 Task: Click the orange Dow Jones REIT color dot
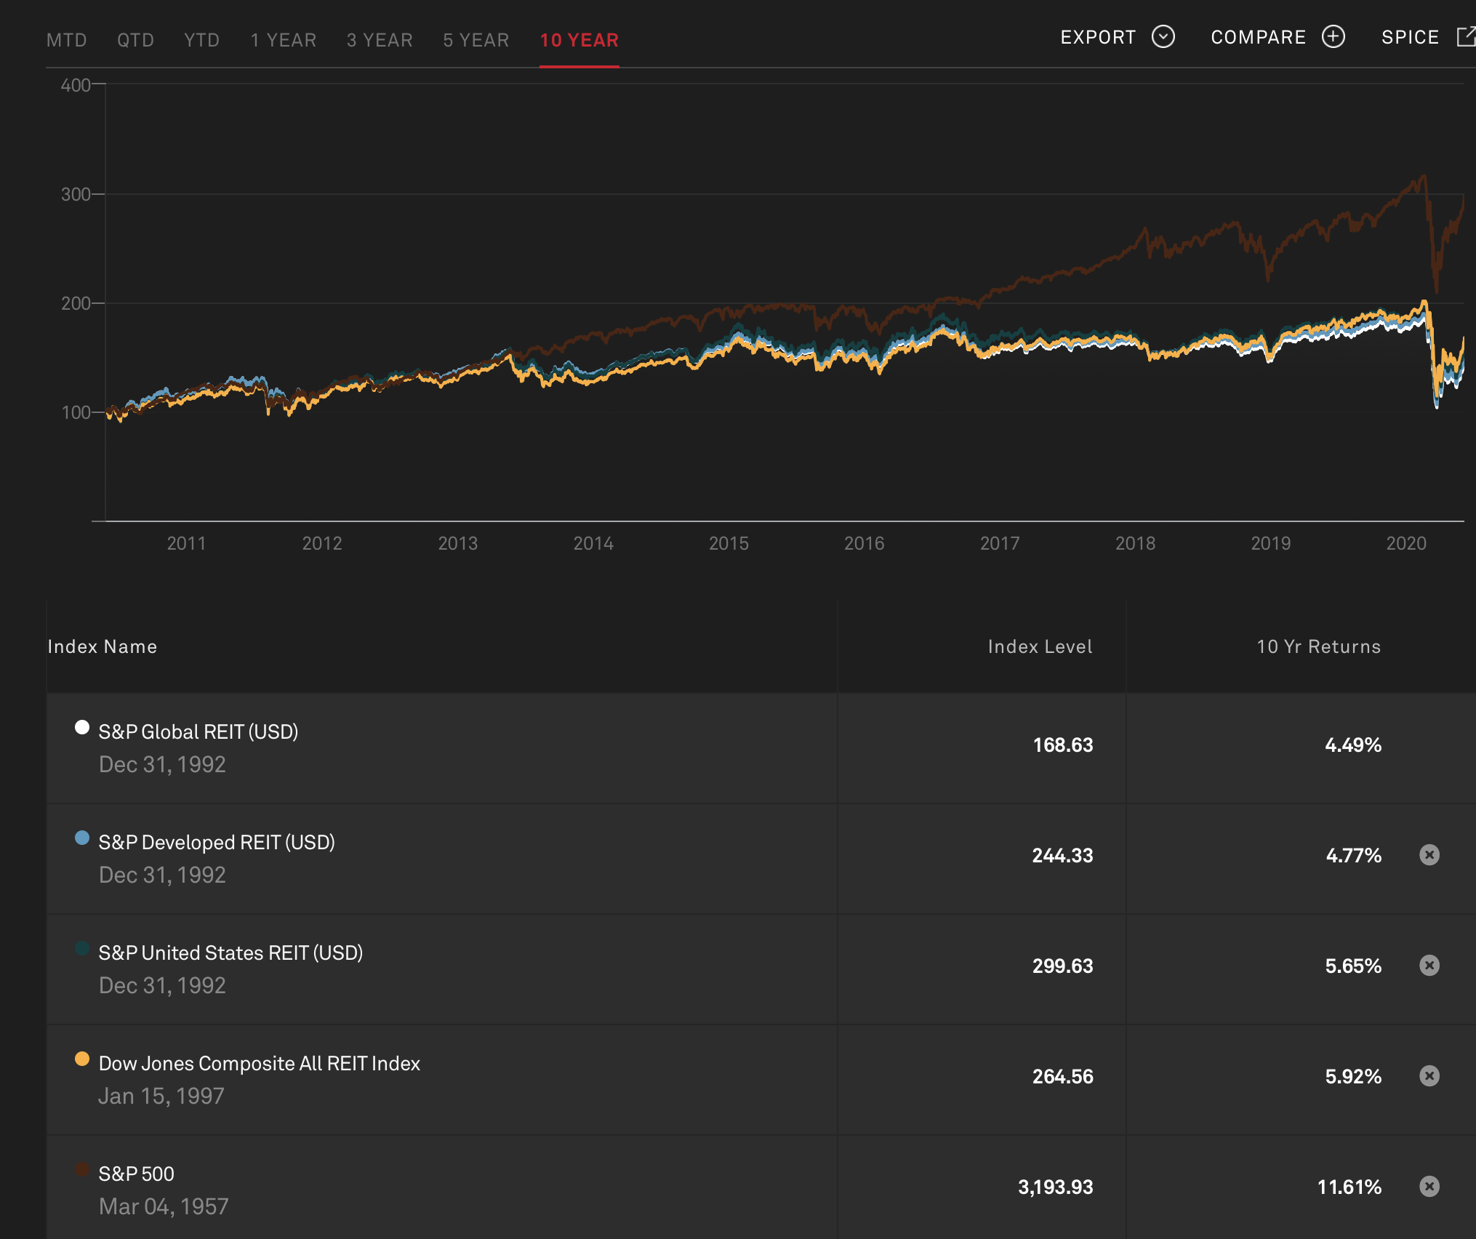pyautogui.click(x=82, y=1059)
